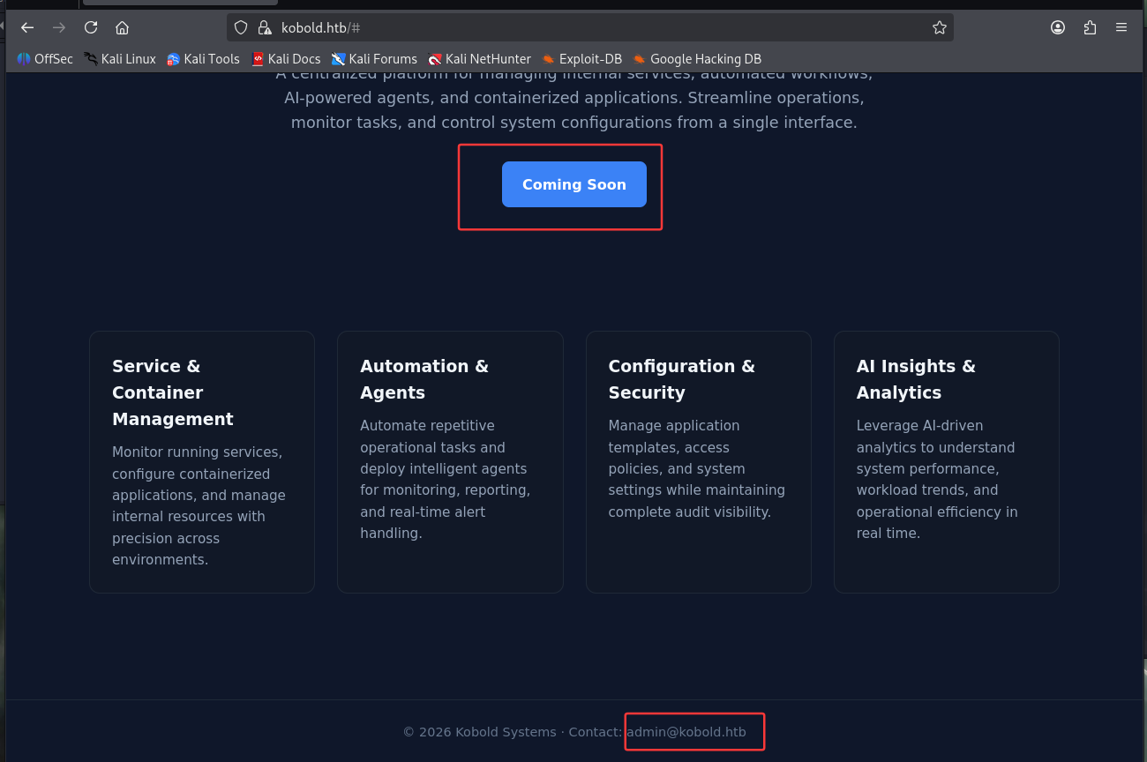The image size is (1147, 762).
Task: Go to the browser home page
Action: click(123, 27)
